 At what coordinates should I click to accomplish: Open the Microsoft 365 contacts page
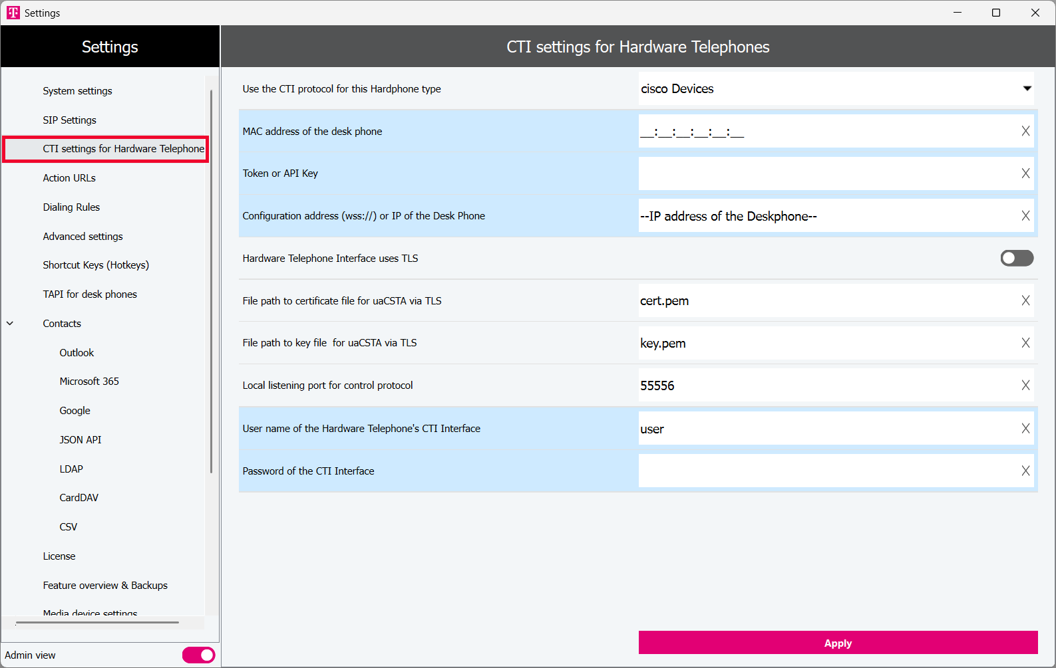[x=89, y=382]
